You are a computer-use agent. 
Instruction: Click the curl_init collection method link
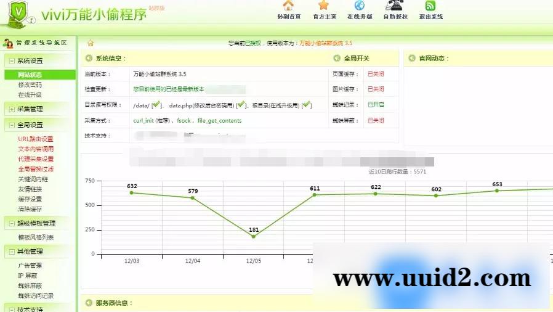click(143, 121)
